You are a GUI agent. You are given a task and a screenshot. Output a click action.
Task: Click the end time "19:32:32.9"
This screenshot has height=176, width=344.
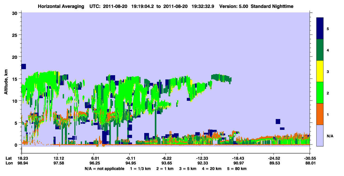tap(203, 6)
